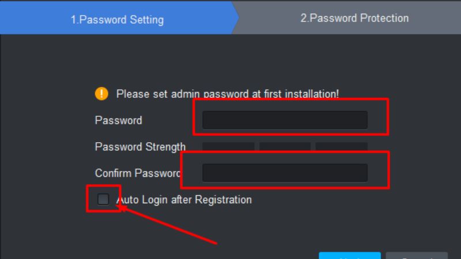Enable Auto Login after Registration checkbox
461x259 pixels.
pos(103,200)
